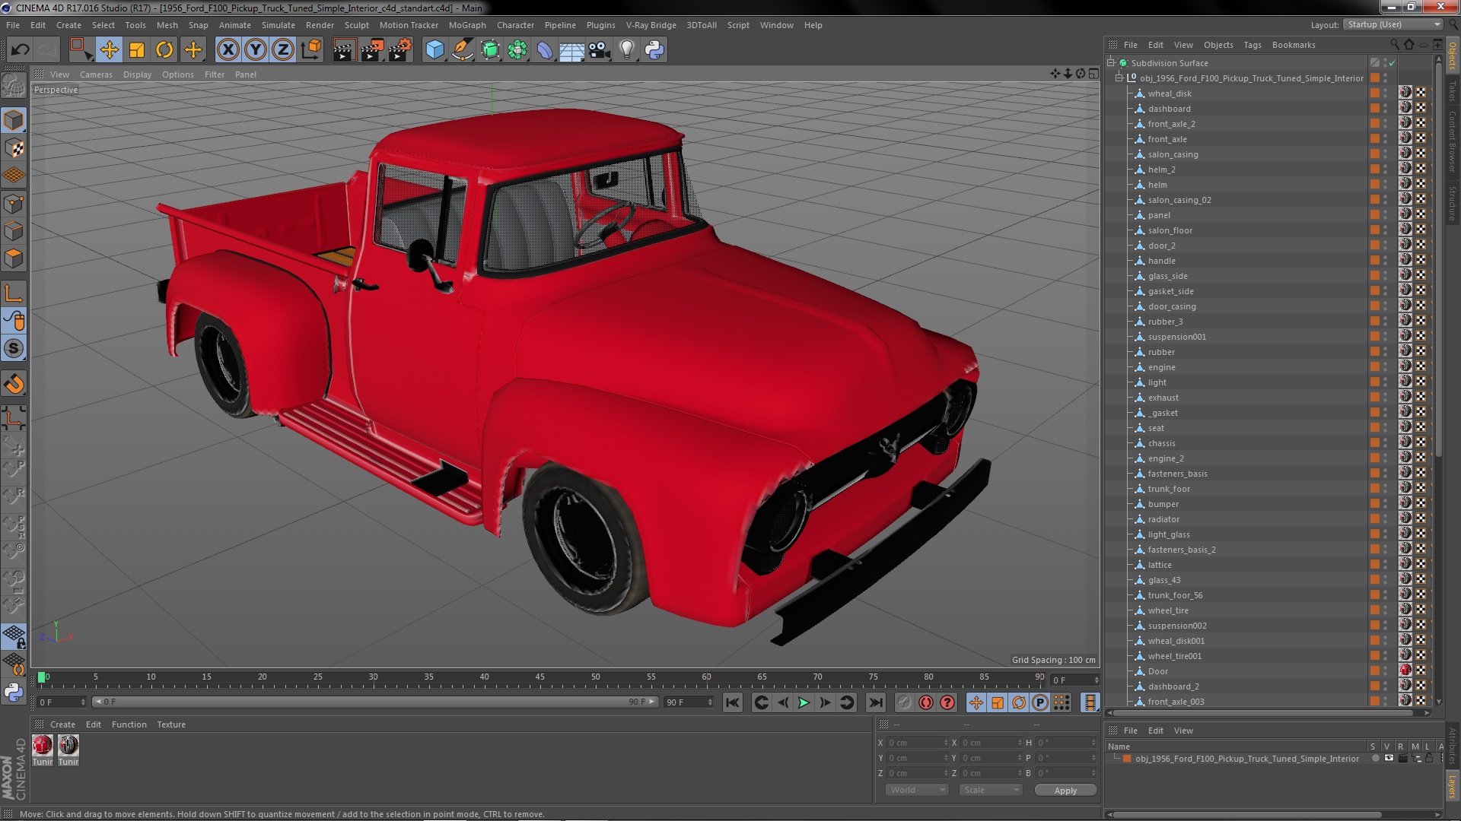The height and width of the screenshot is (821, 1461).
Task: Select the wheal_disk object
Action: click(1170, 94)
